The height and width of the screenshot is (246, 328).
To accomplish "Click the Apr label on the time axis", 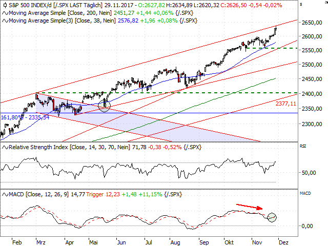I will [70, 242].
